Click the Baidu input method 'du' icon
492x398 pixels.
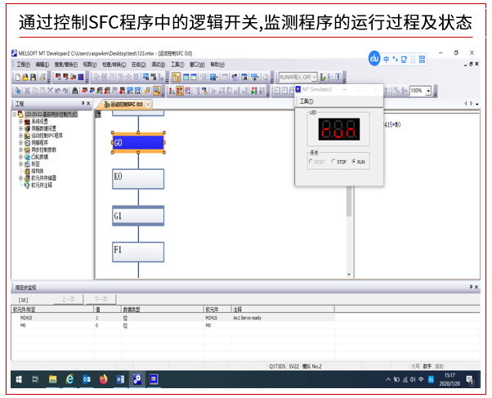(x=374, y=58)
